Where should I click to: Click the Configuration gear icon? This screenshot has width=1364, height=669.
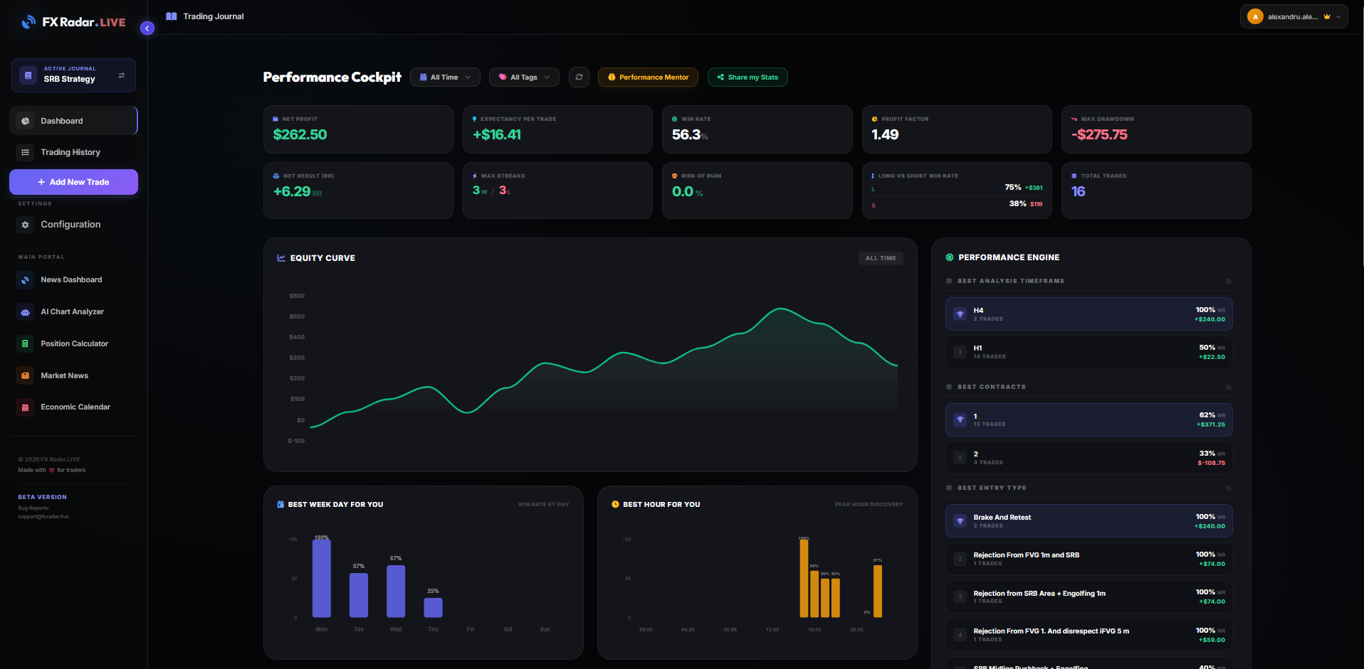(26, 225)
